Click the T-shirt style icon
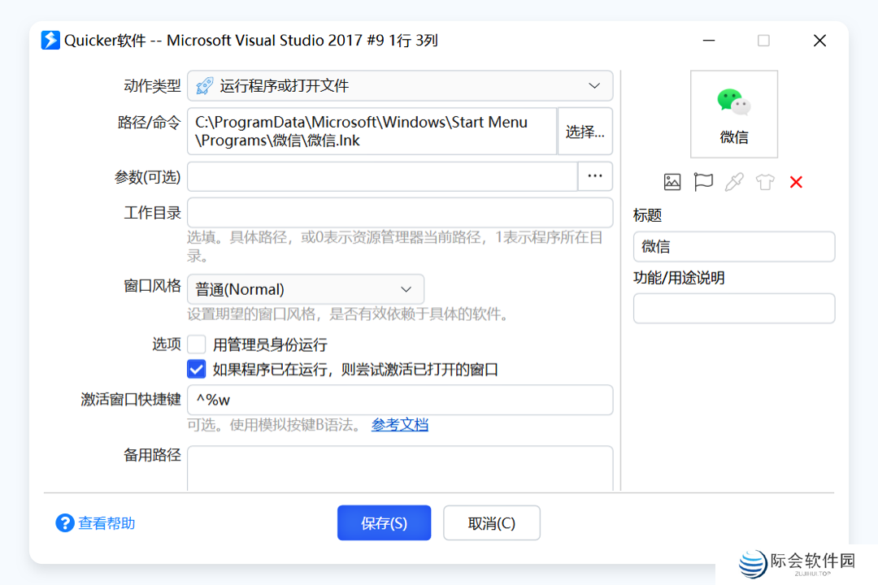The height and width of the screenshot is (585, 878). click(x=765, y=182)
